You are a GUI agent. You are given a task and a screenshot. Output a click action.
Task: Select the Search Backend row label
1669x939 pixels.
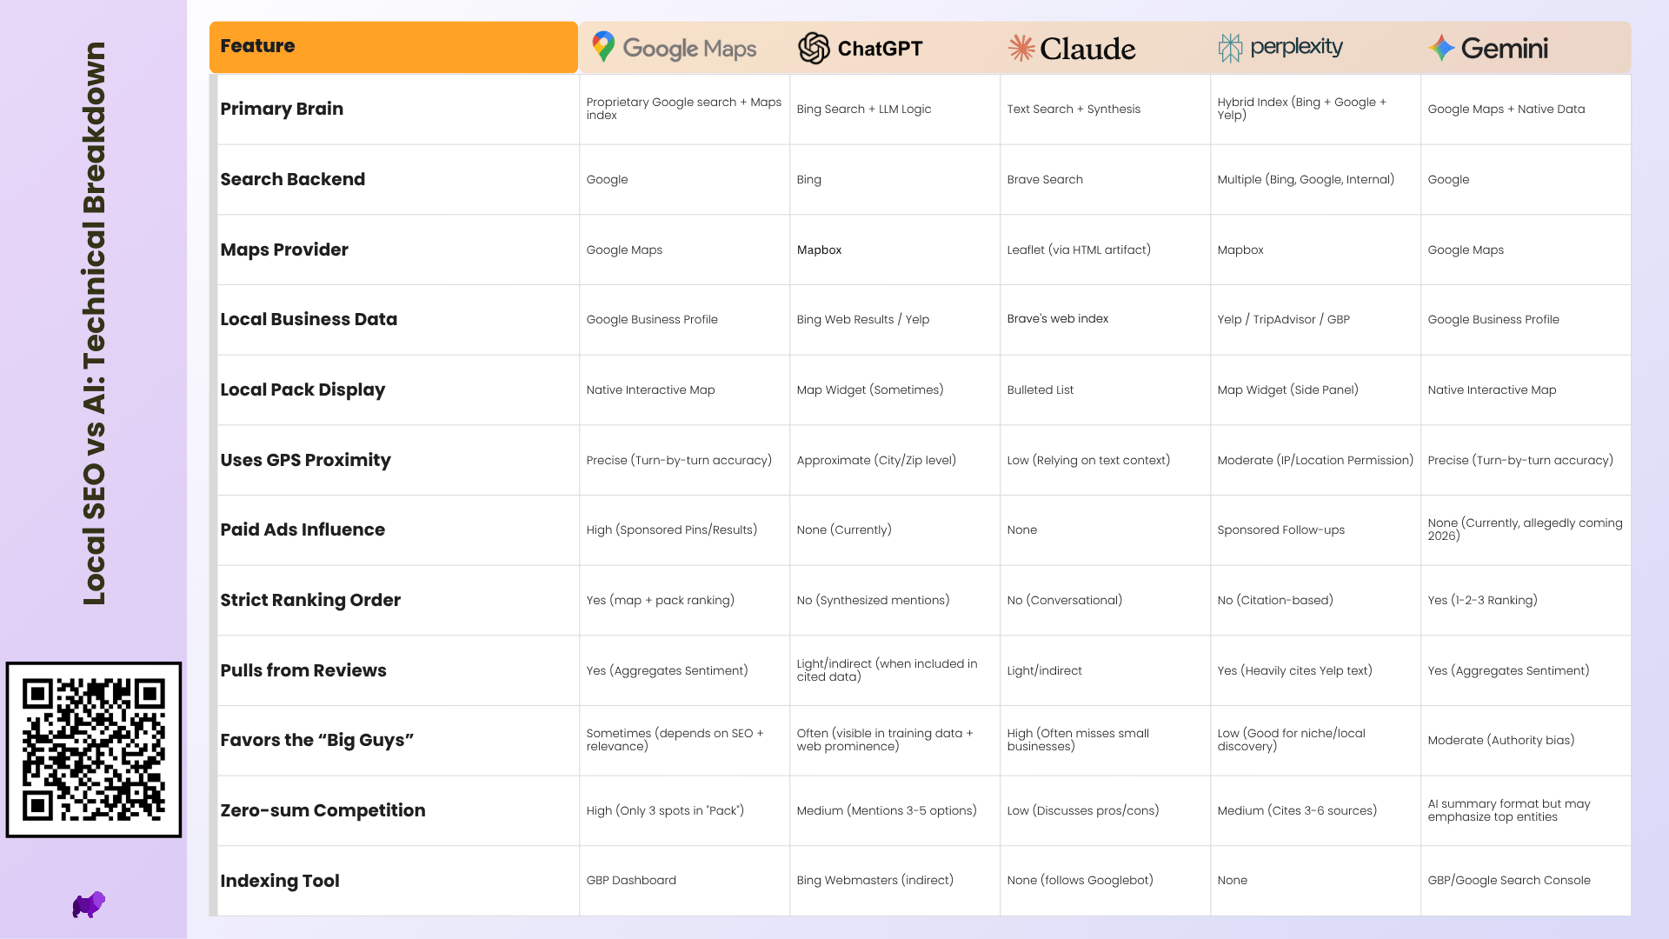[x=292, y=179]
